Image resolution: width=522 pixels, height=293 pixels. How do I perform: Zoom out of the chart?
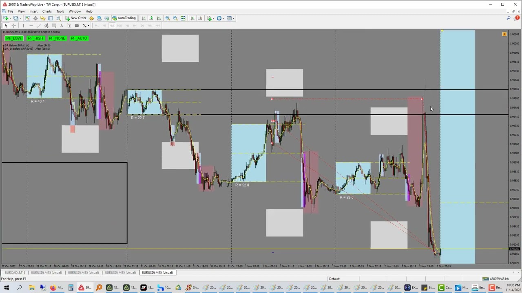[175, 18]
